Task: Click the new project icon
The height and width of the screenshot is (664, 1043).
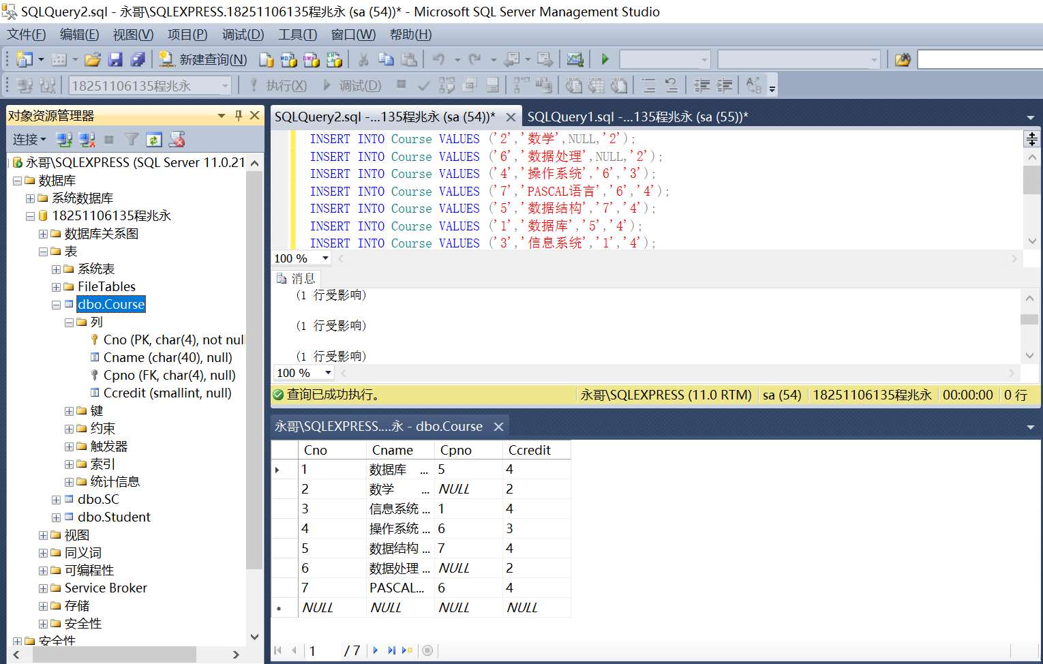Action: click(25, 60)
